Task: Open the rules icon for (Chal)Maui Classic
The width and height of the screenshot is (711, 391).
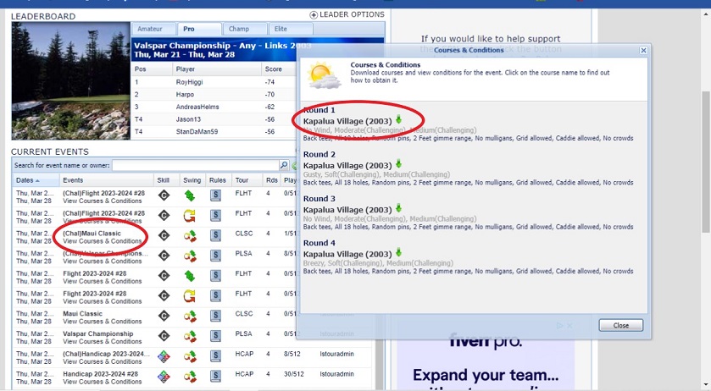Action: pyautogui.click(x=216, y=235)
